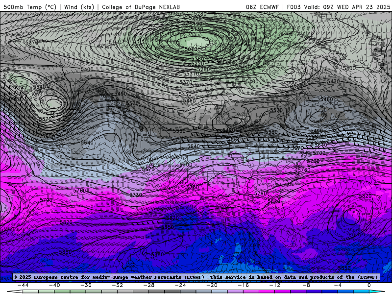Click the 0 colorbar tick label
The height and width of the screenshot is (294, 392).
click(x=369, y=285)
